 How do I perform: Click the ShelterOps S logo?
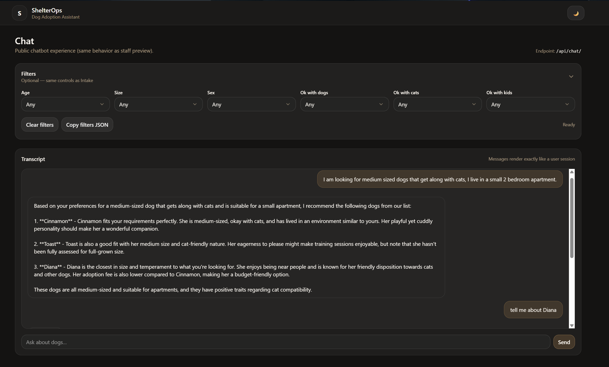(x=20, y=13)
